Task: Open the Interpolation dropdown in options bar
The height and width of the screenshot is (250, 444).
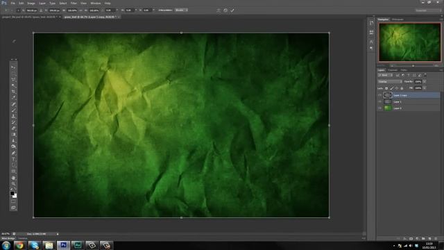Action: tap(181, 10)
